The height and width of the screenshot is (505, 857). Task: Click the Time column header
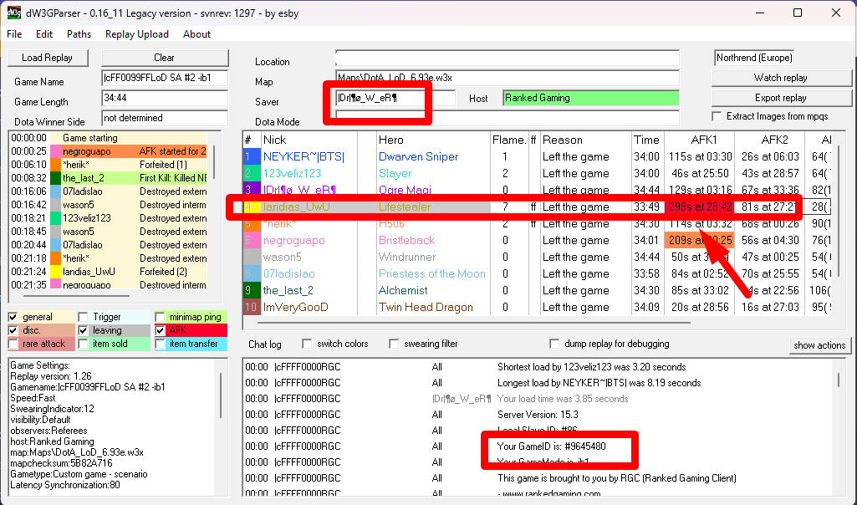pos(648,140)
